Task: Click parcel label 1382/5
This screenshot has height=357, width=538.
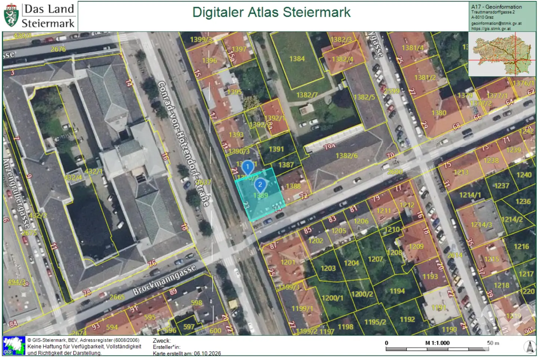Action: pyautogui.click(x=364, y=97)
